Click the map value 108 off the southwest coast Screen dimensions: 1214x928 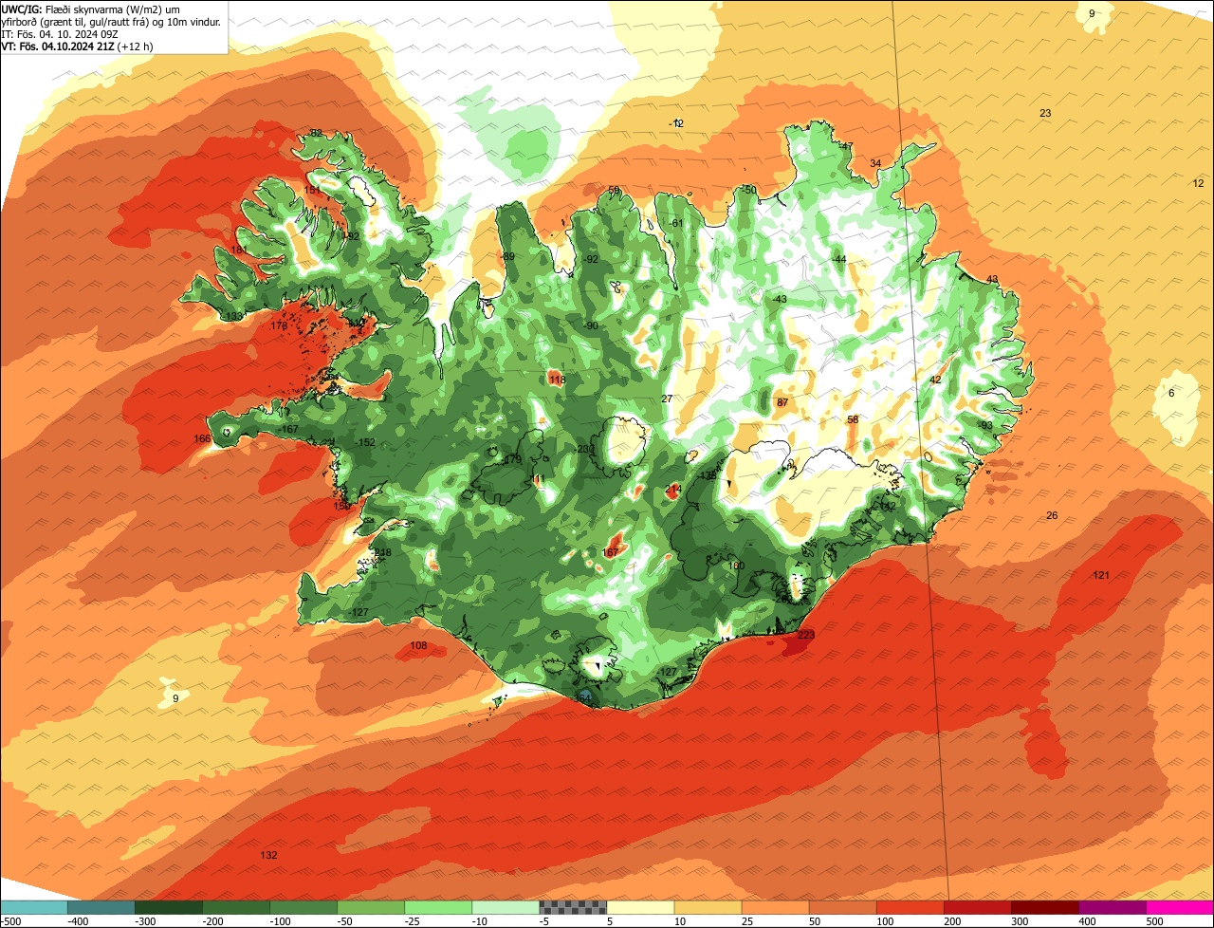click(x=418, y=646)
